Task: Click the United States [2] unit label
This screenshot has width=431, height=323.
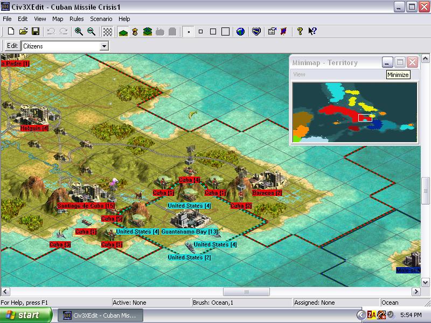Action: pos(190,257)
